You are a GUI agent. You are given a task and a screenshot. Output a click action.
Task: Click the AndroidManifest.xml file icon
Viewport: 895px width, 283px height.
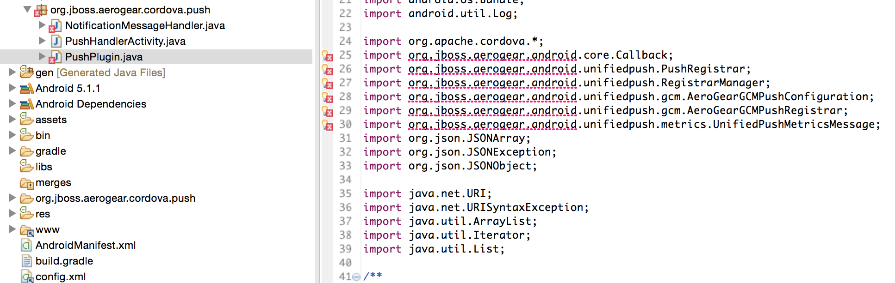(x=26, y=245)
